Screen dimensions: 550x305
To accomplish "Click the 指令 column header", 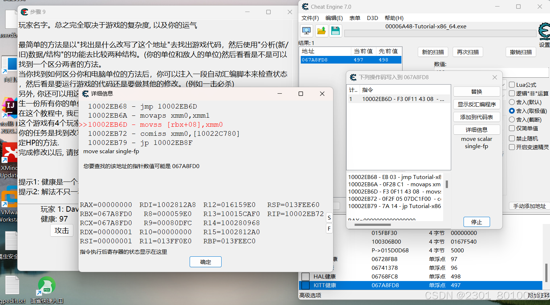I will coord(405,90).
